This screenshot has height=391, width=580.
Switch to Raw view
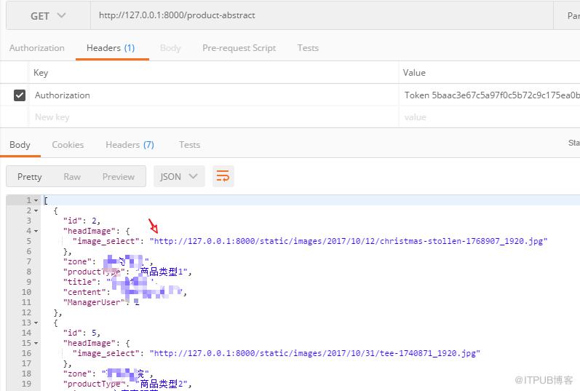click(x=72, y=177)
